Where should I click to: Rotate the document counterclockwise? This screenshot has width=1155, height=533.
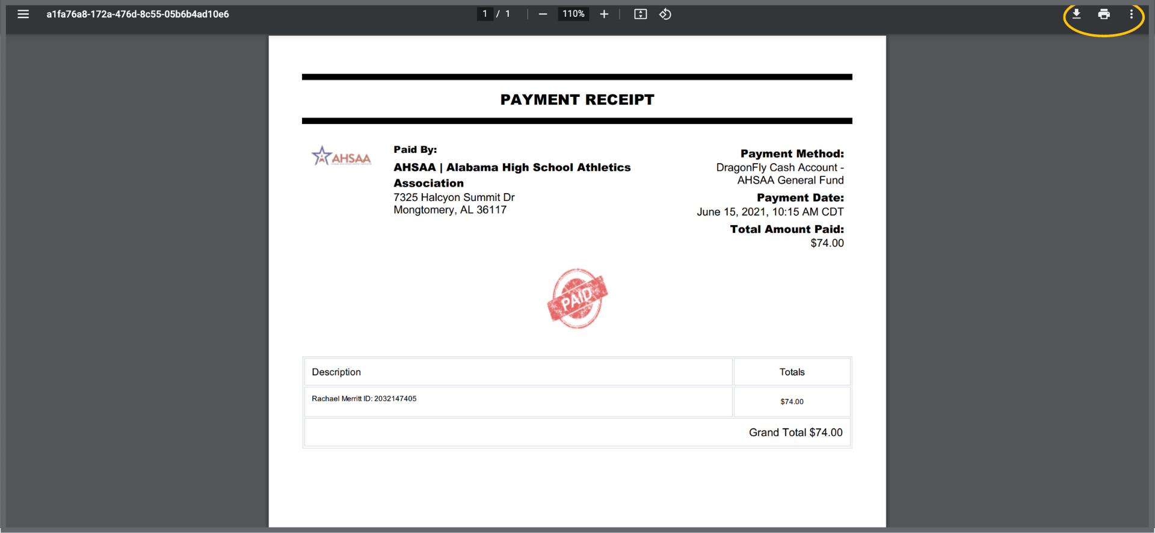[x=665, y=14]
